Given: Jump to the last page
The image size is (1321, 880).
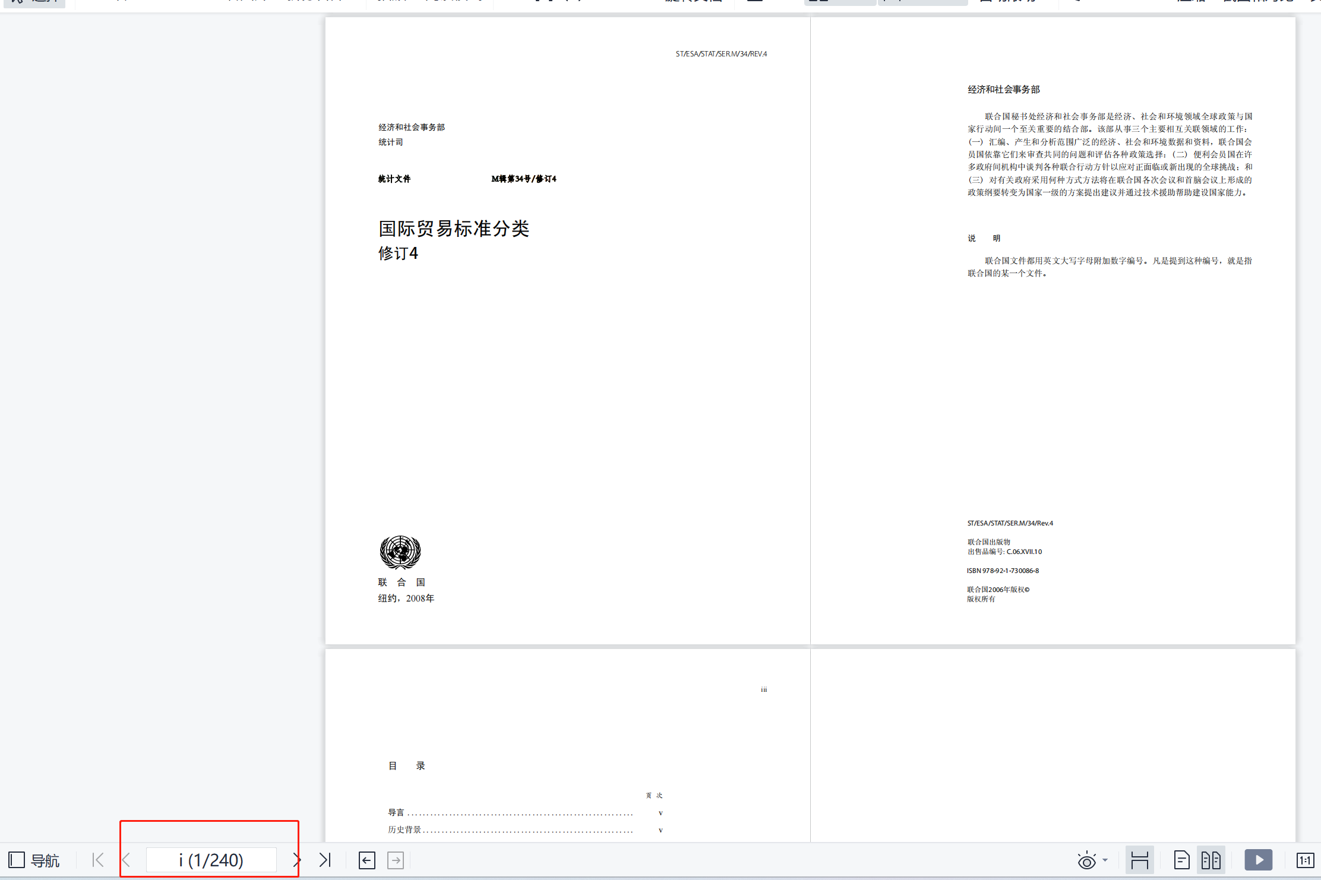Looking at the screenshot, I should click(x=324, y=860).
